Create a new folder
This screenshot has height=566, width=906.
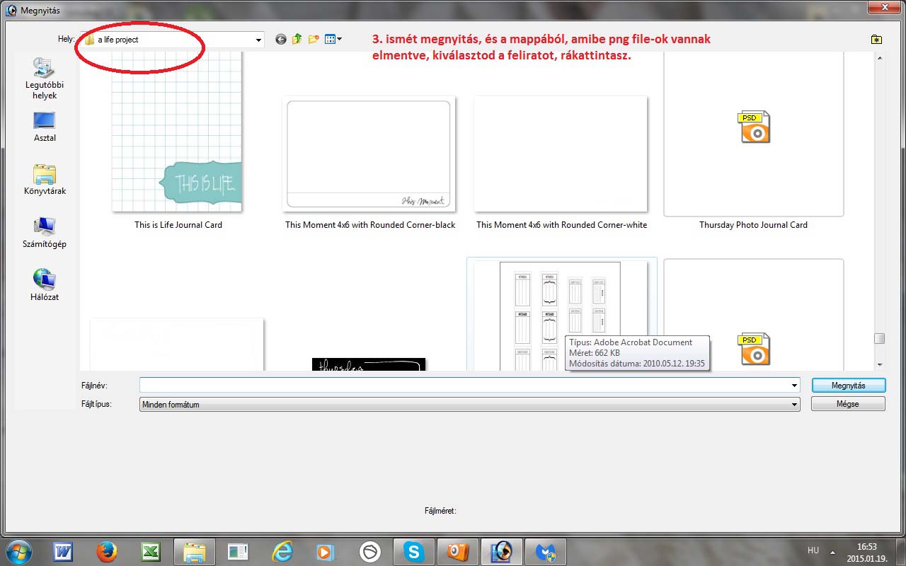(x=314, y=40)
